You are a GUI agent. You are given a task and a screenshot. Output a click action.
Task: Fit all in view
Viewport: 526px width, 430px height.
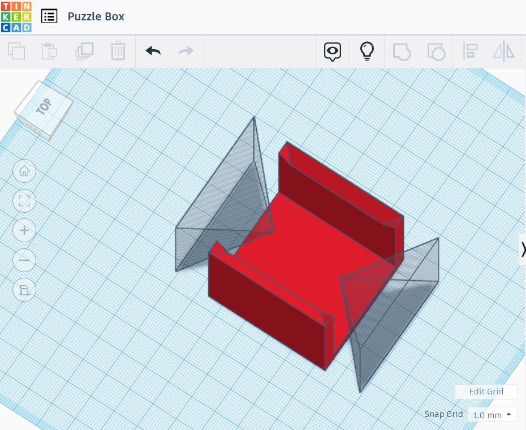coord(24,201)
